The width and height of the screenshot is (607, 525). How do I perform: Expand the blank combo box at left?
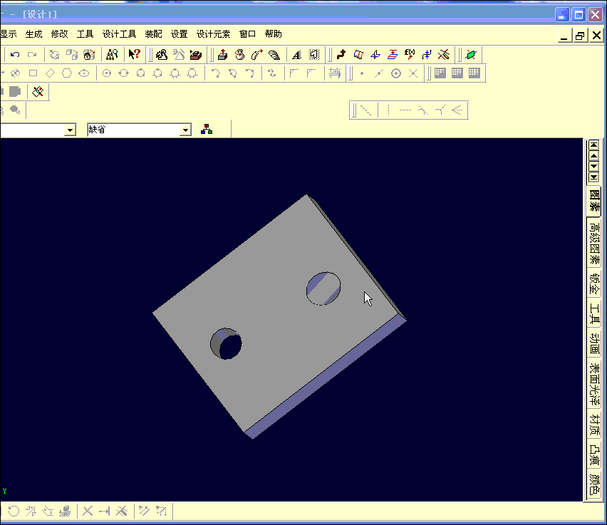pyautogui.click(x=70, y=130)
